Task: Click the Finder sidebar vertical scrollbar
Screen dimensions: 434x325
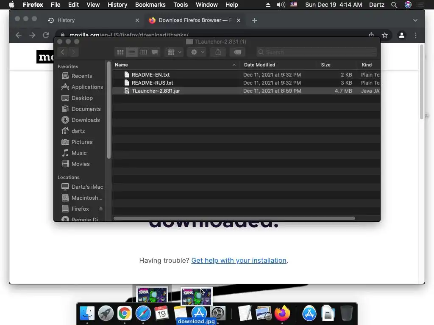Action: pyautogui.click(x=109, y=110)
